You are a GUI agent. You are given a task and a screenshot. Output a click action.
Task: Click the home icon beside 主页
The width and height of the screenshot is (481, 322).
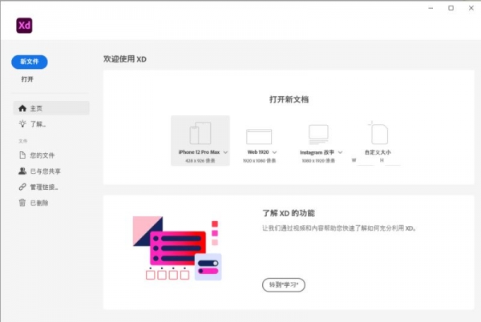tap(22, 108)
